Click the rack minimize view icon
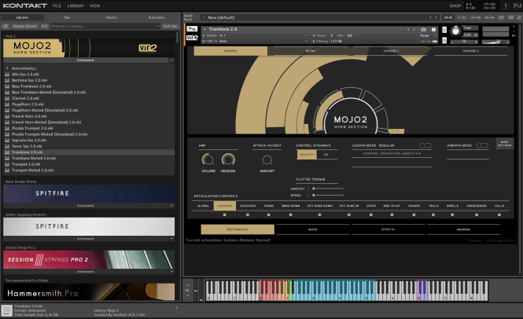 coord(519,17)
